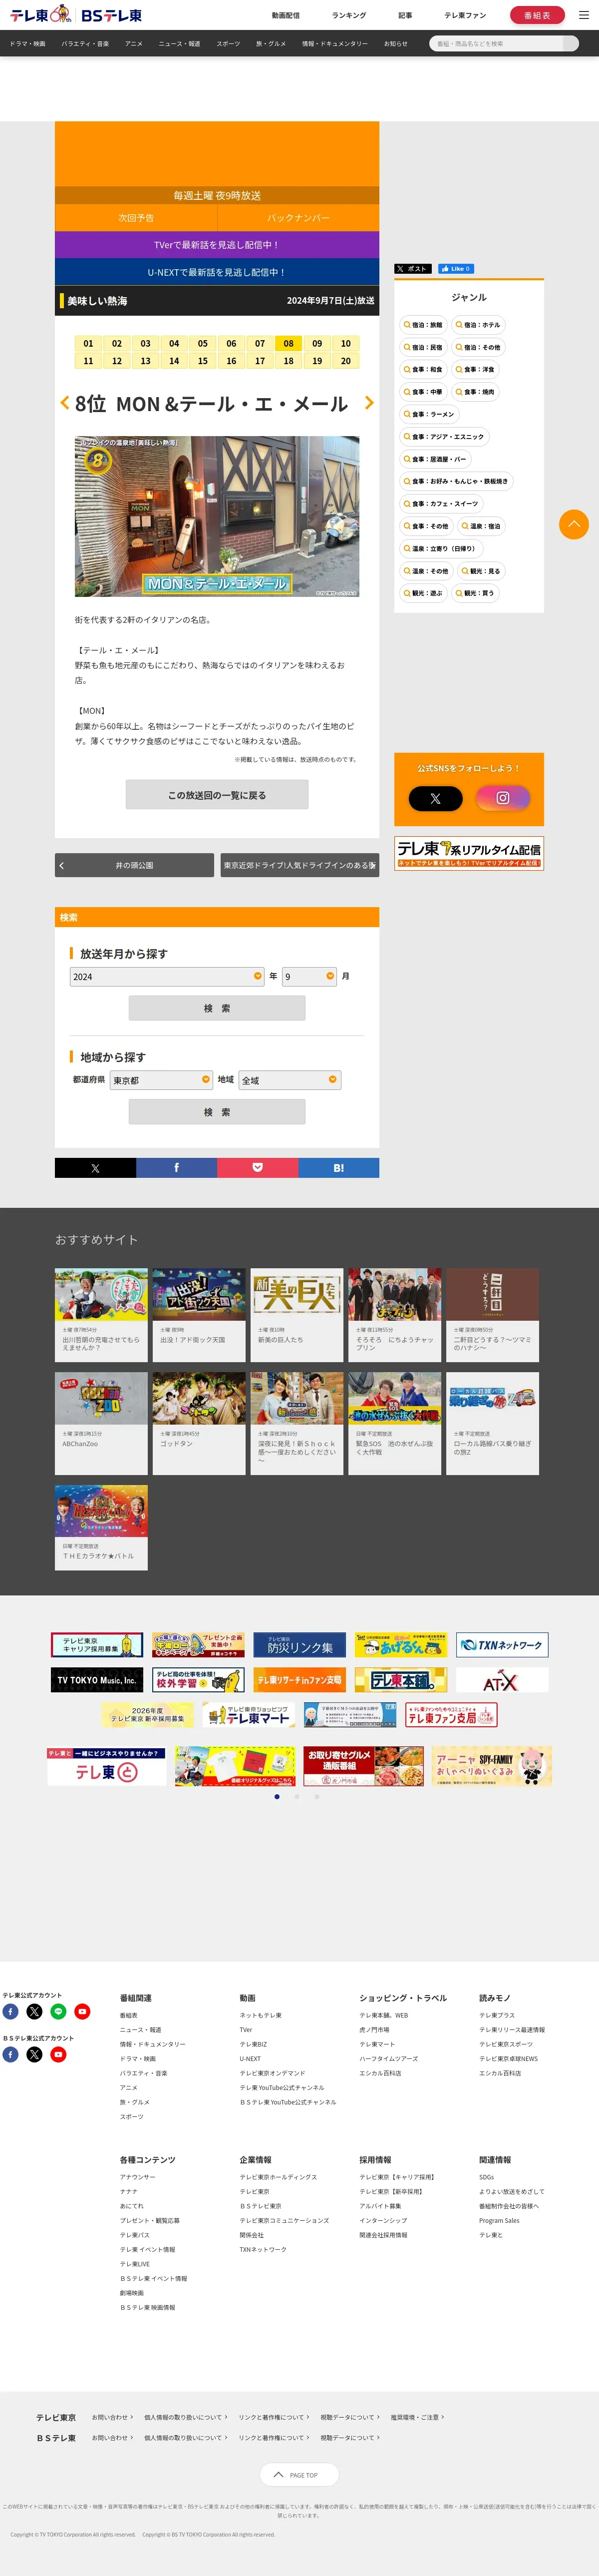Click the AT-X banner
This screenshot has width=599, height=2576.
tap(502, 1680)
